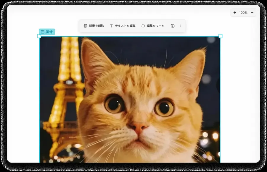Click the テキストを編集 button label

(x=125, y=26)
